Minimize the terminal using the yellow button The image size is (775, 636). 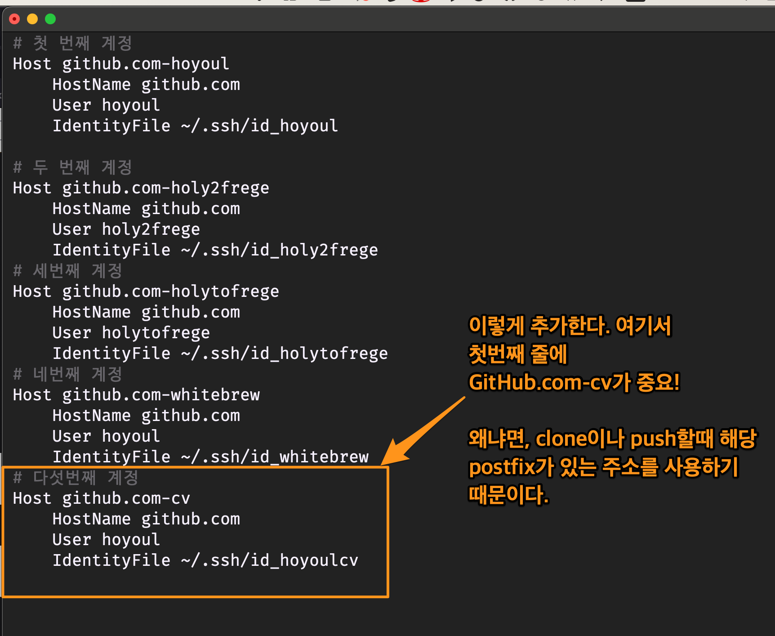(32, 19)
